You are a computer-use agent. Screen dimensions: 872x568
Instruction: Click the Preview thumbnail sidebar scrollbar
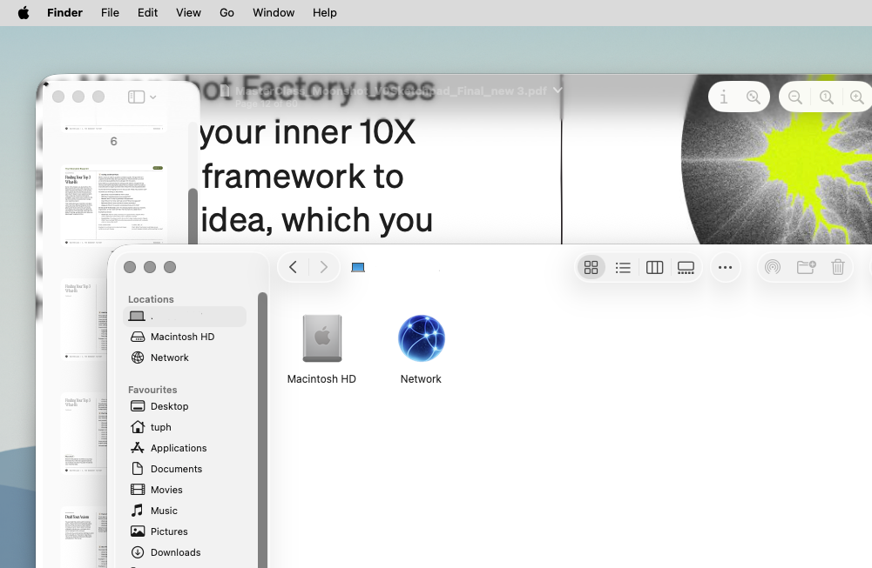[x=193, y=217]
